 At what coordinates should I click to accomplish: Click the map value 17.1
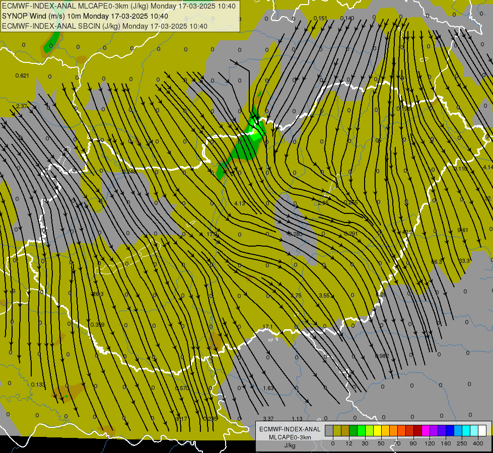[267, 327]
